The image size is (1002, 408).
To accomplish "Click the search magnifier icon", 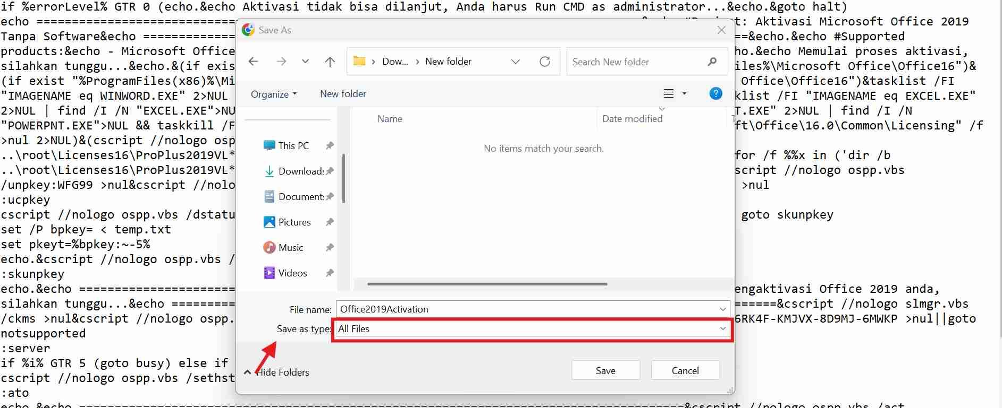I will tap(712, 62).
